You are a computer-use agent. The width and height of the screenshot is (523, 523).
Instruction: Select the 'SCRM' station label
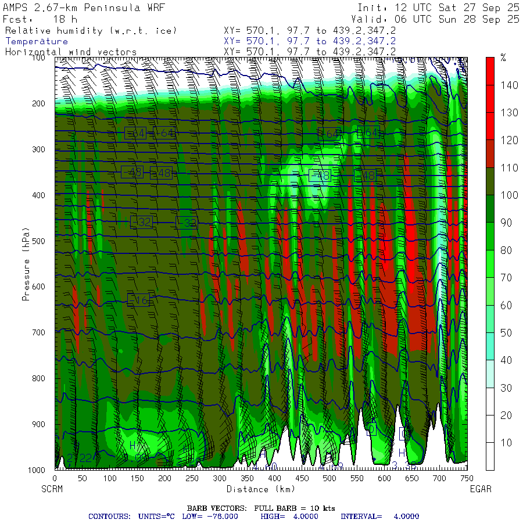point(52,489)
